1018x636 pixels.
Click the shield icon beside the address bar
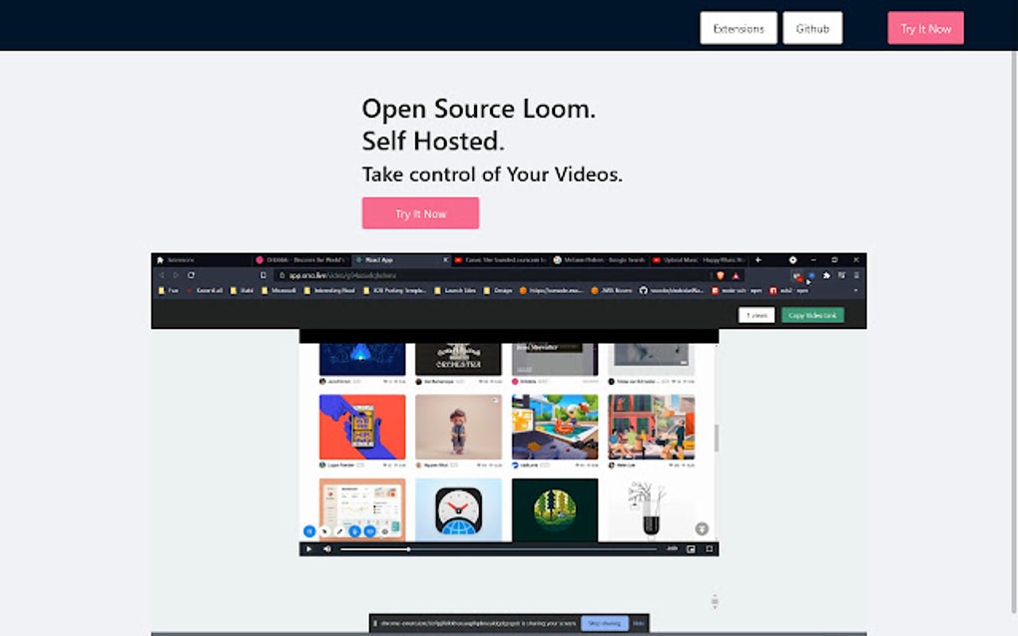pos(721,276)
